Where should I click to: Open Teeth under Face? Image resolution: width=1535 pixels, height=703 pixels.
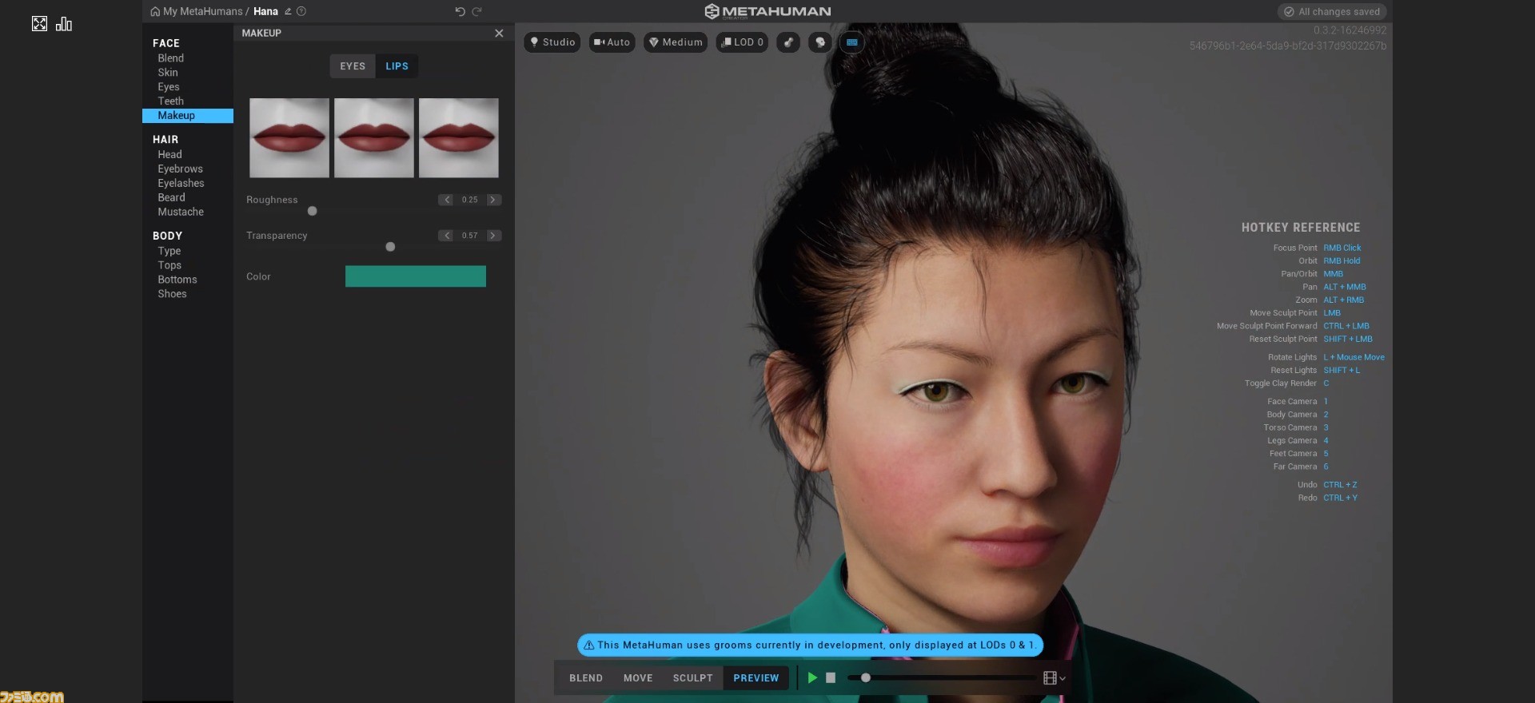pos(171,101)
